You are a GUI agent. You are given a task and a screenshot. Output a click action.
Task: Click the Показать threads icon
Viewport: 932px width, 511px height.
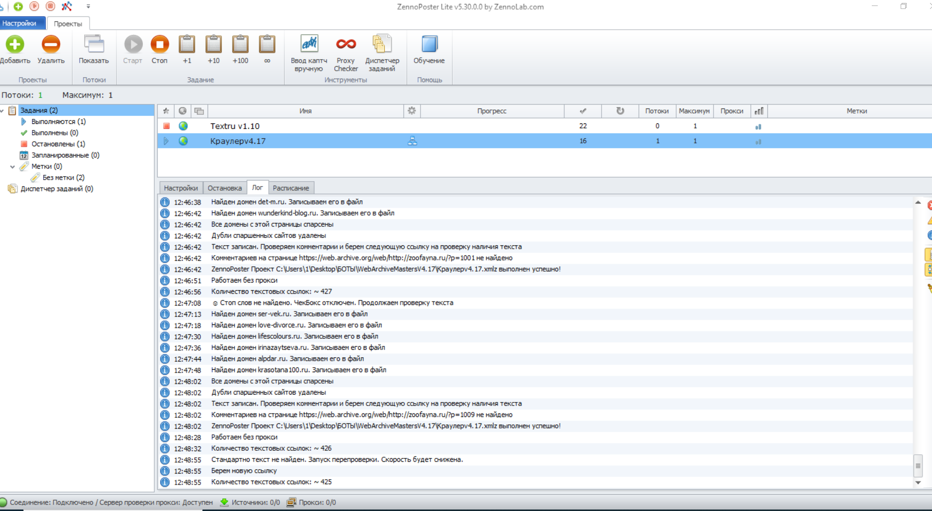coord(94,45)
